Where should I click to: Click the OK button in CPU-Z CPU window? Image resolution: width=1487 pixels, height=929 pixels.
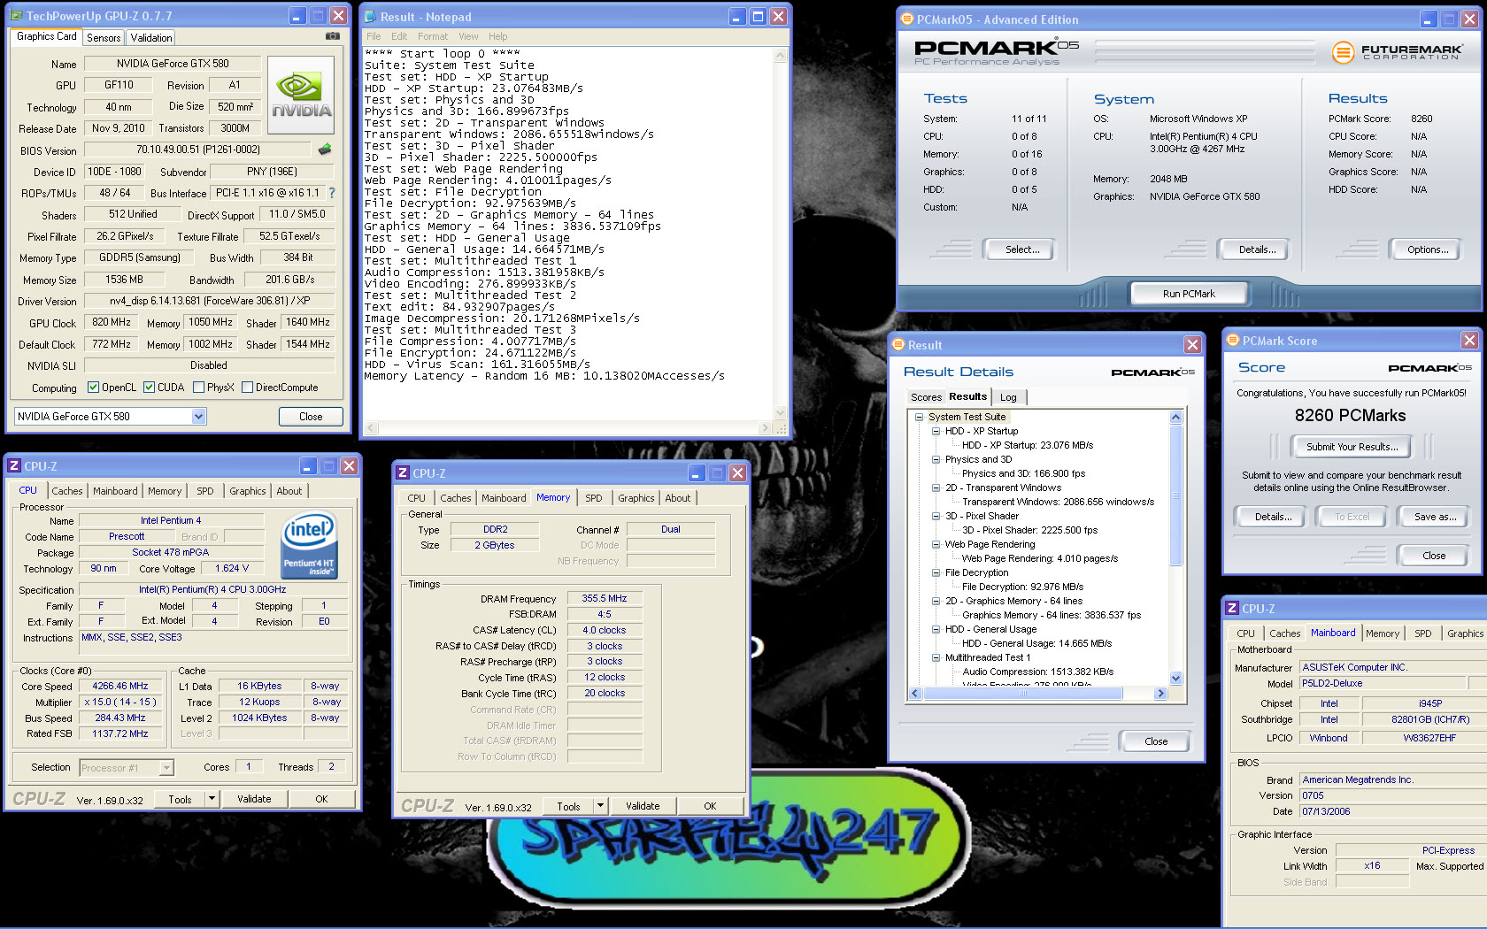321,799
